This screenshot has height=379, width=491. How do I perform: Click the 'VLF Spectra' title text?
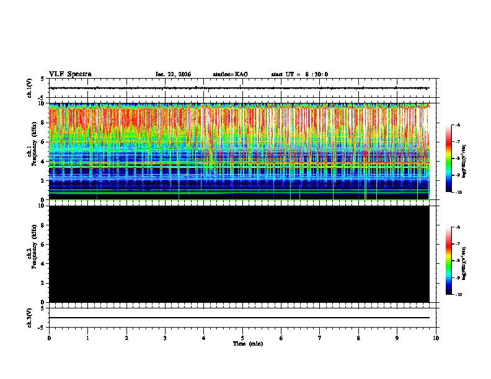point(70,74)
